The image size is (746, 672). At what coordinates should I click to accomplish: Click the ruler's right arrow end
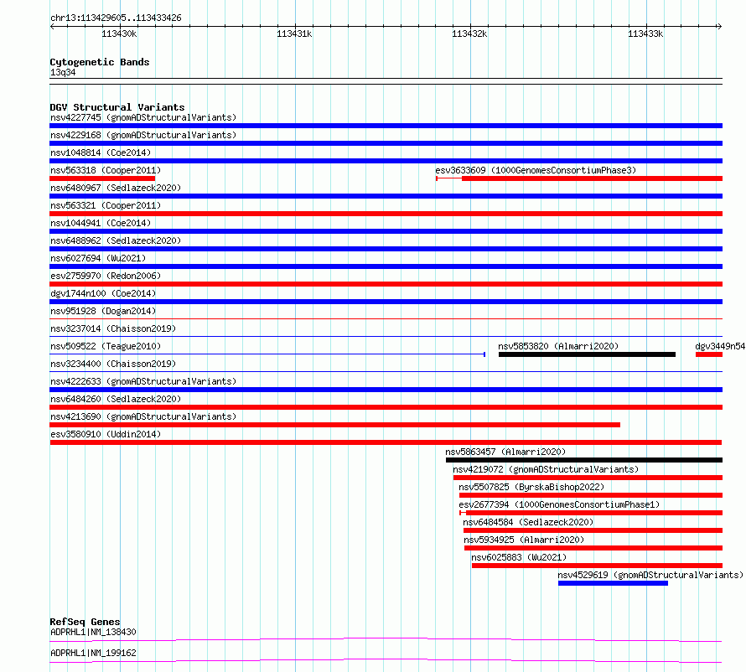(x=719, y=26)
